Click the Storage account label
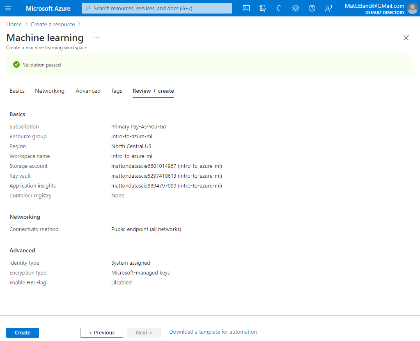Image resolution: width=420 pixels, height=341 pixels. coord(28,166)
